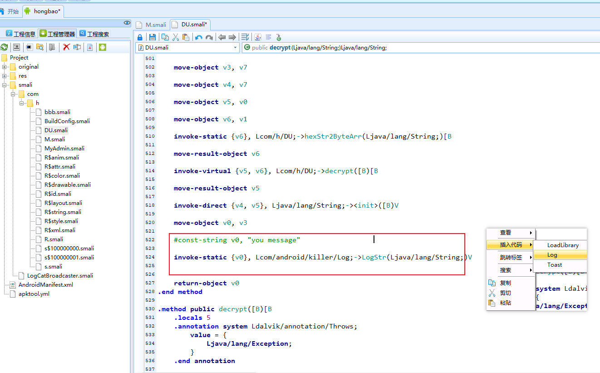Screen dimensions: 600x373
Task: Click the return-object v0 code line
Action: pos(207,283)
